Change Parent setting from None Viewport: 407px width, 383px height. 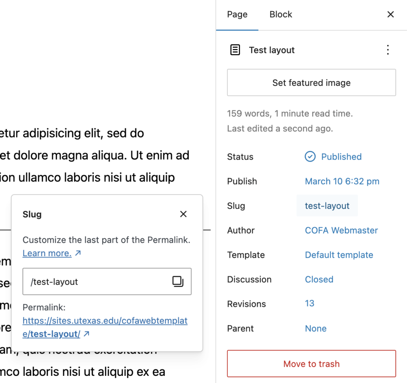tap(316, 328)
